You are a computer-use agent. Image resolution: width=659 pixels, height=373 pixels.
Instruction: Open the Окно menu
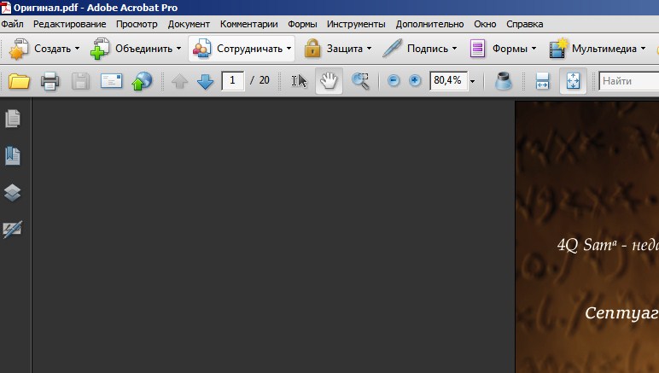(x=485, y=25)
